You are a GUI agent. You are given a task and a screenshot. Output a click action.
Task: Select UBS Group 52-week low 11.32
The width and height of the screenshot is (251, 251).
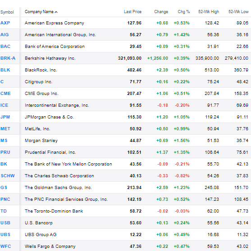(243, 234)
